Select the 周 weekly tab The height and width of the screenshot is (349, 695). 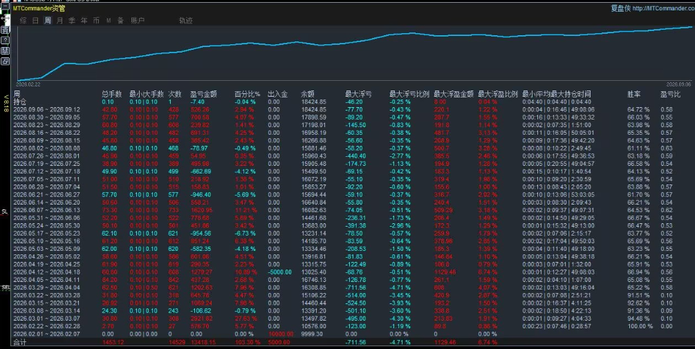pos(48,20)
